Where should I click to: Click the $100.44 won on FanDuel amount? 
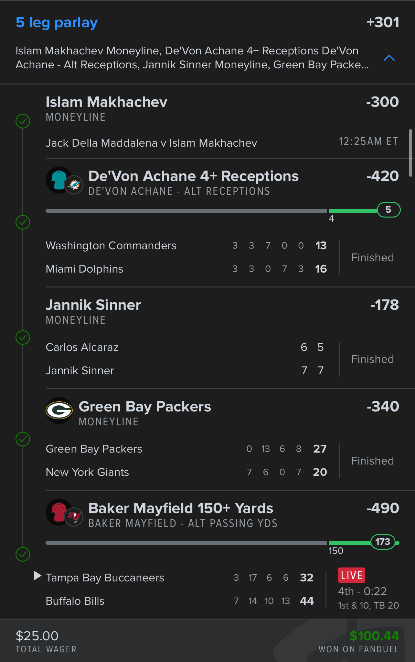(374, 636)
